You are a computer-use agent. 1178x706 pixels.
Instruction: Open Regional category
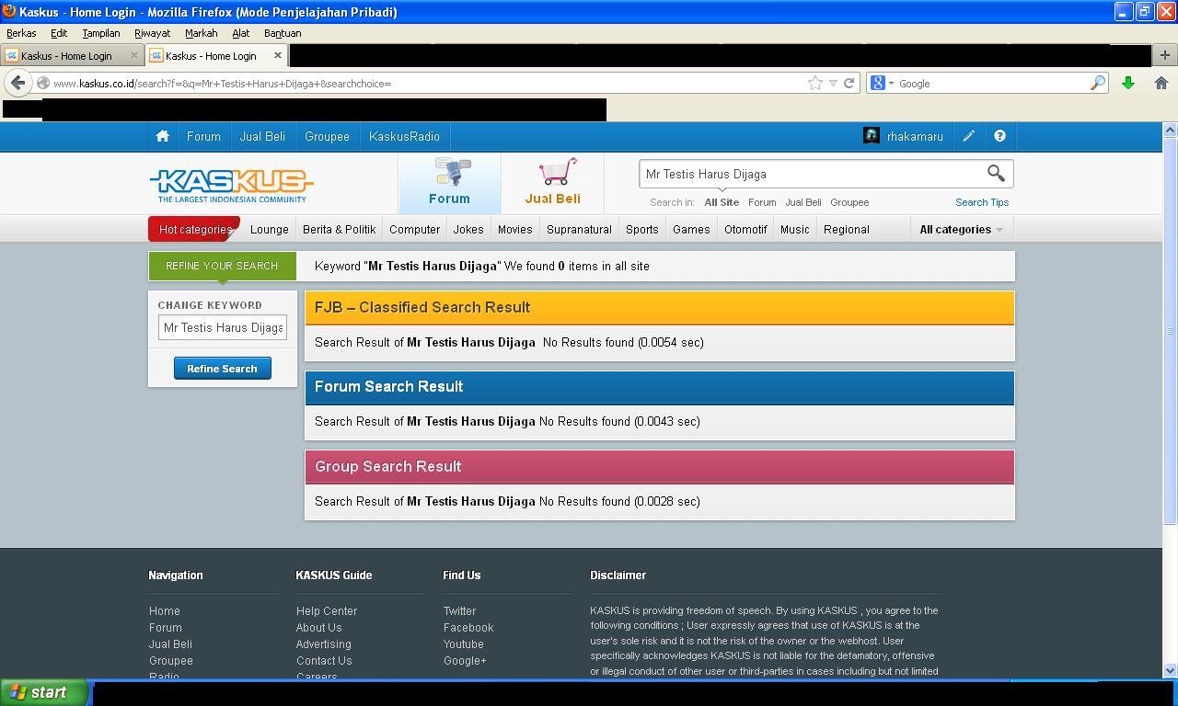(847, 229)
